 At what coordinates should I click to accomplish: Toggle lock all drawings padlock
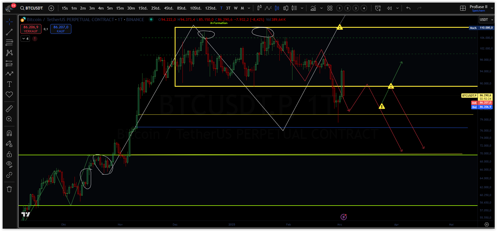click(x=9, y=154)
